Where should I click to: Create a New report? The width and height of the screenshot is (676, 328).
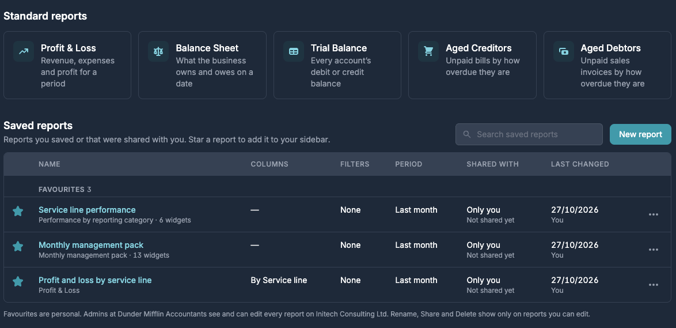640,134
